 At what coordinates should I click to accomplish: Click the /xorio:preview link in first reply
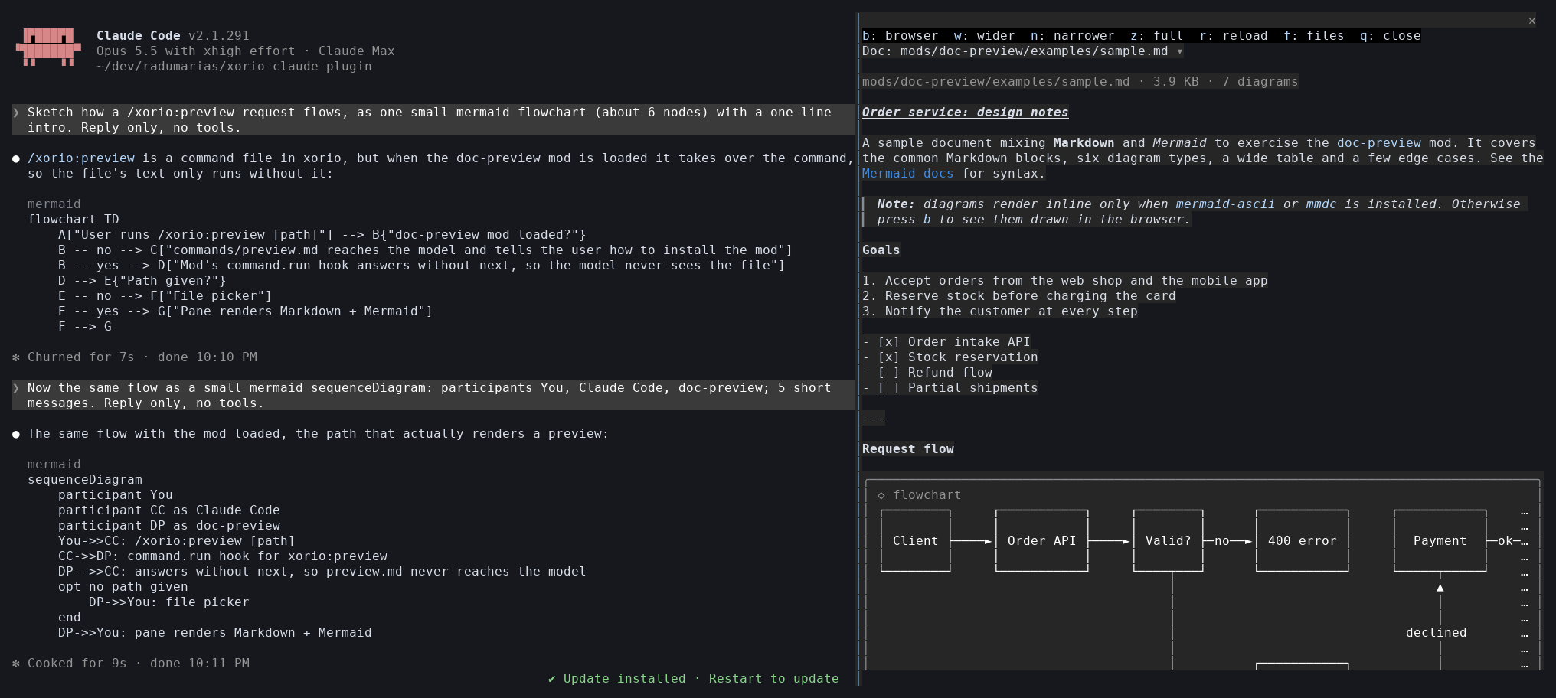tap(81, 158)
